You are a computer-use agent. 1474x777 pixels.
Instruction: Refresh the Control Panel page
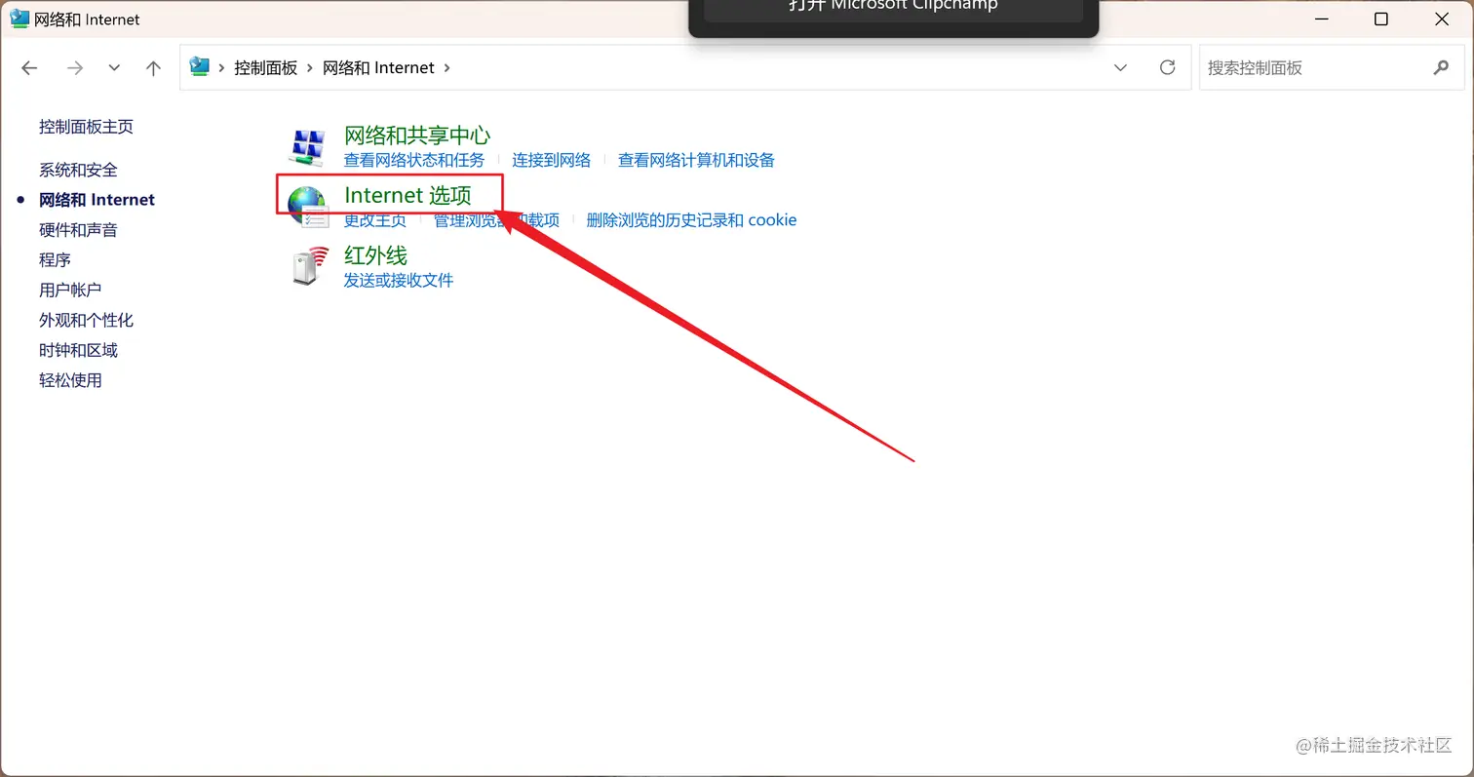(1167, 67)
